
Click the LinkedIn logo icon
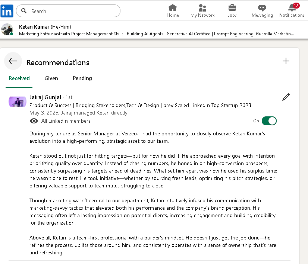[x=7, y=11]
